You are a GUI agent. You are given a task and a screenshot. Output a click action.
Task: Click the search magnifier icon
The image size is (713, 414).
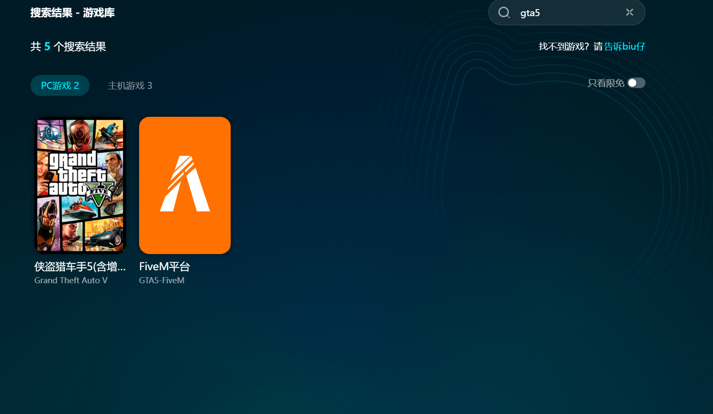click(504, 13)
